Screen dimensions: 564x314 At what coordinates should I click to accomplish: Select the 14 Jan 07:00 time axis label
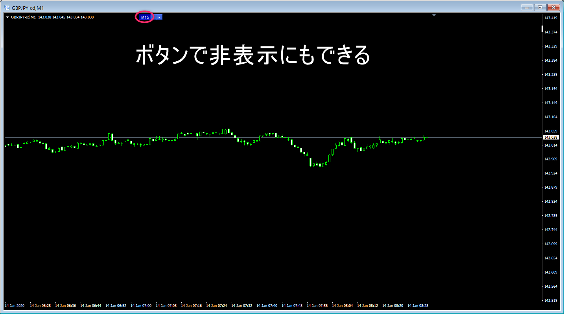tap(141, 305)
